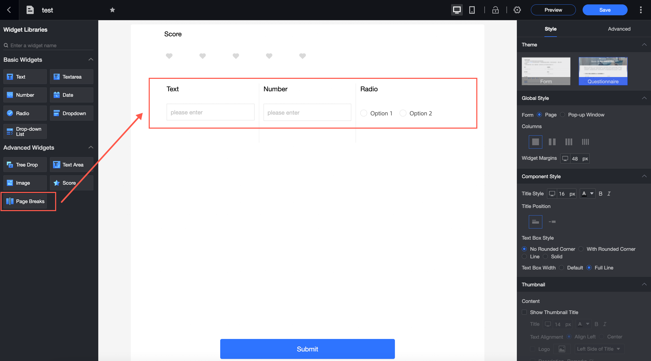651x361 pixels.
Task: Switch to mobile device preview icon
Action: (x=472, y=10)
